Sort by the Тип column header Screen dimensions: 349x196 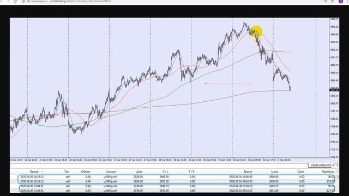pos(67,171)
